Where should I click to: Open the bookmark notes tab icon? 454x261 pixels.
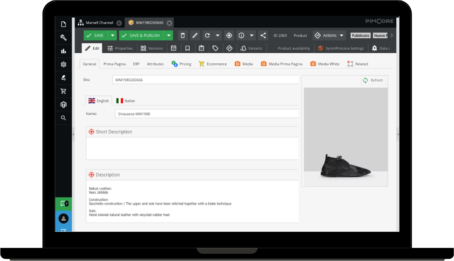point(187,48)
